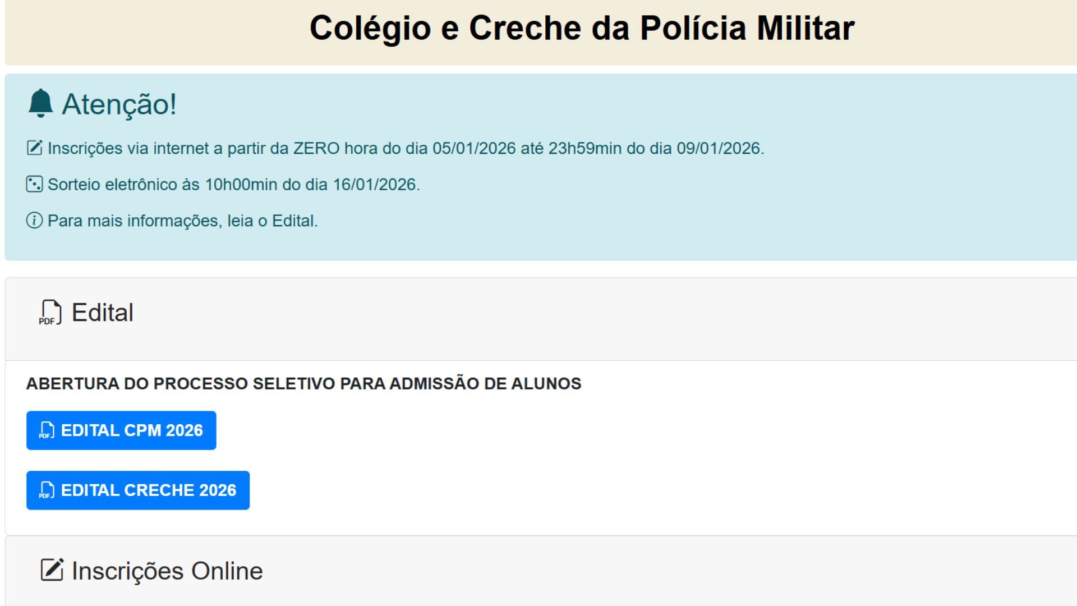The width and height of the screenshot is (1077, 606).
Task: Click the pencil icon before Inscrições via internet
Action: point(34,148)
